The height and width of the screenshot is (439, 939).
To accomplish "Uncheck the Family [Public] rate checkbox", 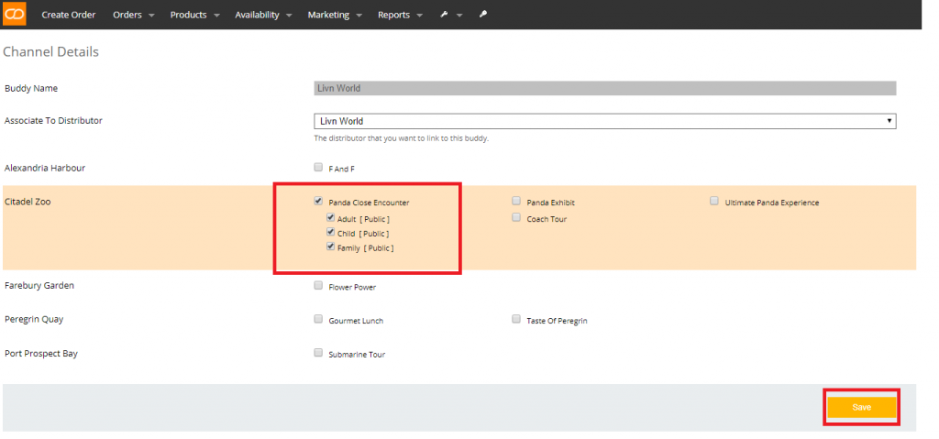I will tap(330, 247).
